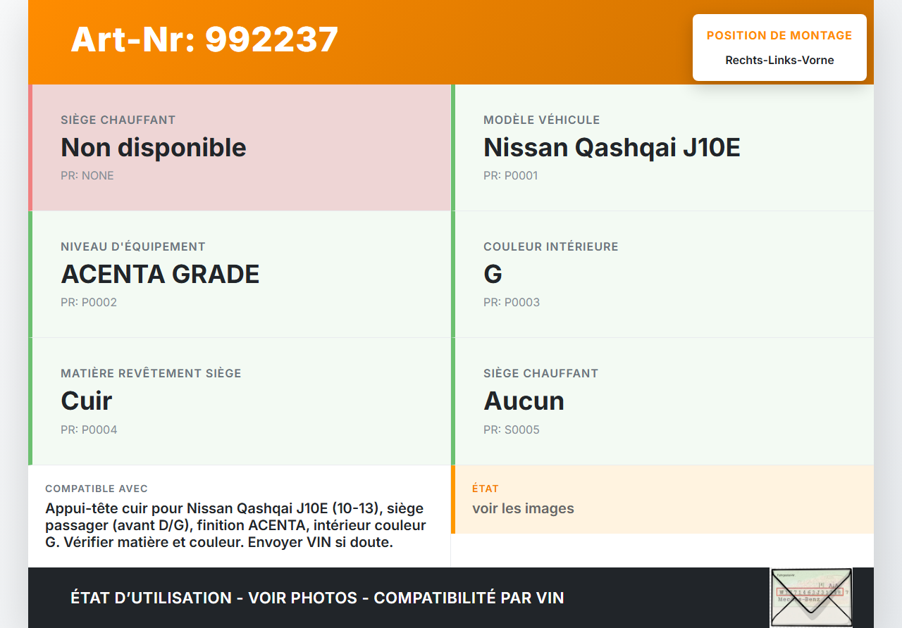Select the red 'Non disponible' card
Viewport: 902px width, 628px height.
tap(241, 148)
